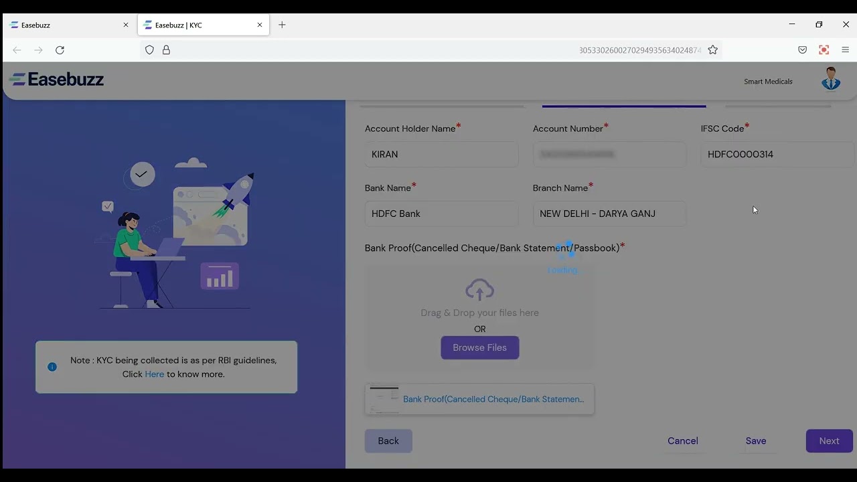The height and width of the screenshot is (482, 857).
Task: Close the first Easebuzz tab
Action: (125, 25)
